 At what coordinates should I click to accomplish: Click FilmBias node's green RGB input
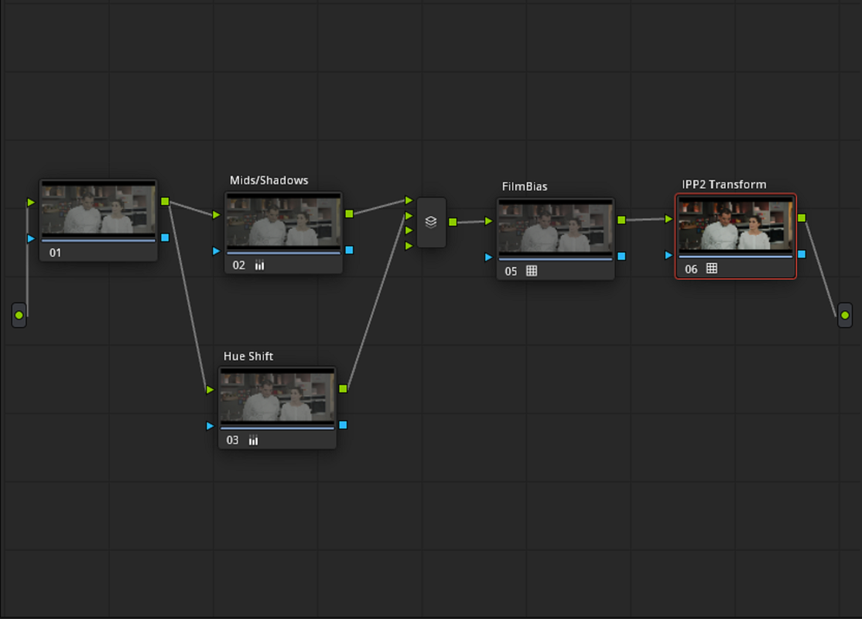(488, 221)
